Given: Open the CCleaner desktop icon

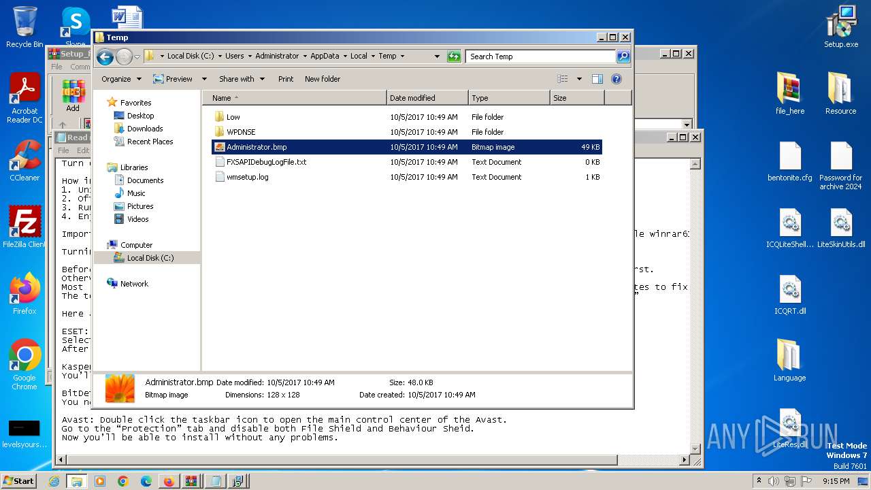Looking at the screenshot, I should 24,160.
